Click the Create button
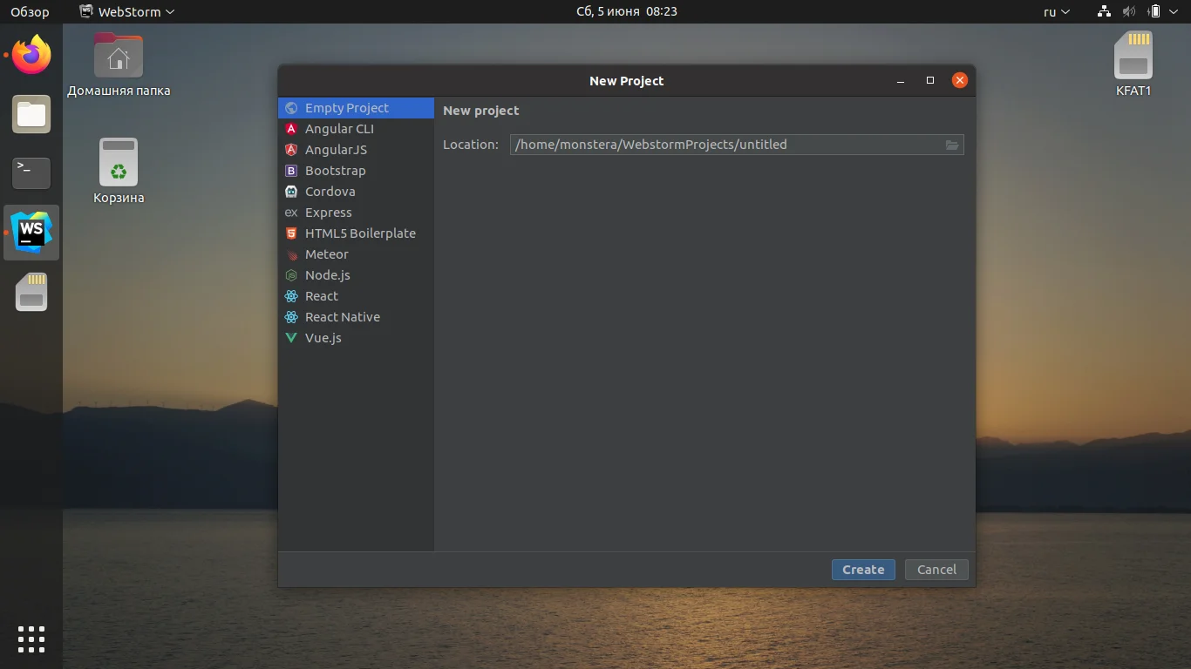Image resolution: width=1191 pixels, height=669 pixels. point(862,569)
